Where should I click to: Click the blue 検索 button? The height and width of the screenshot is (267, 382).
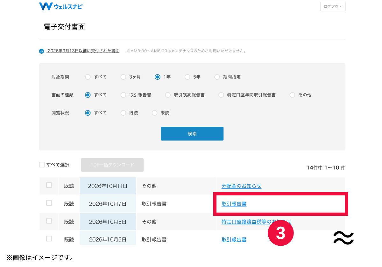(192, 133)
